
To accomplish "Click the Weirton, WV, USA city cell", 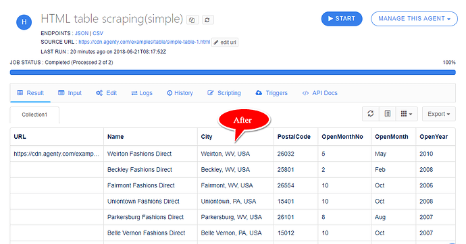I will (x=236, y=154).
